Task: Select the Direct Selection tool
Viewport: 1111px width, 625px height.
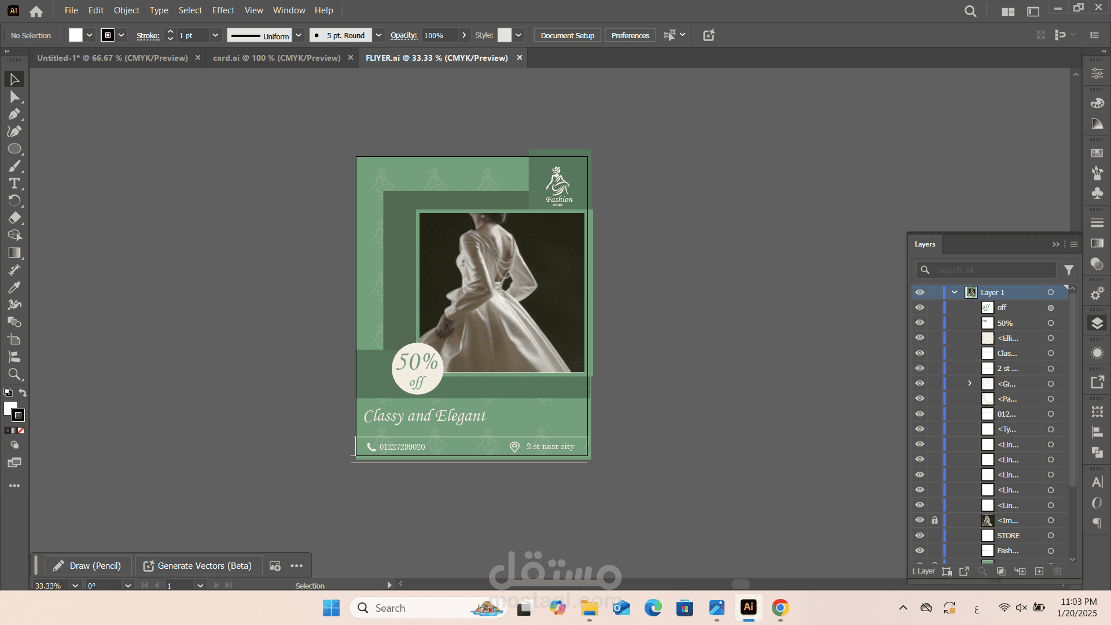Action: [14, 97]
